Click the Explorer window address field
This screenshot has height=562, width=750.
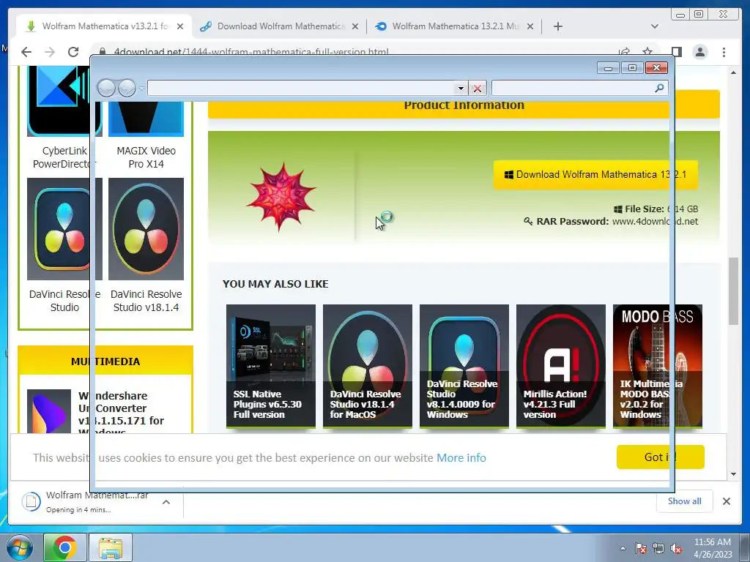[x=301, y=88]
